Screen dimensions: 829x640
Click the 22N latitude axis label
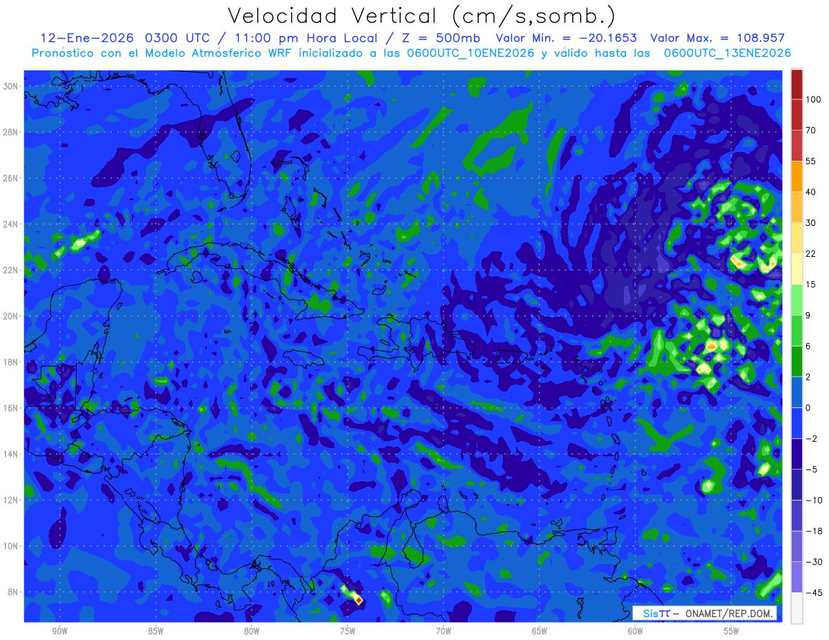(12, 270)
